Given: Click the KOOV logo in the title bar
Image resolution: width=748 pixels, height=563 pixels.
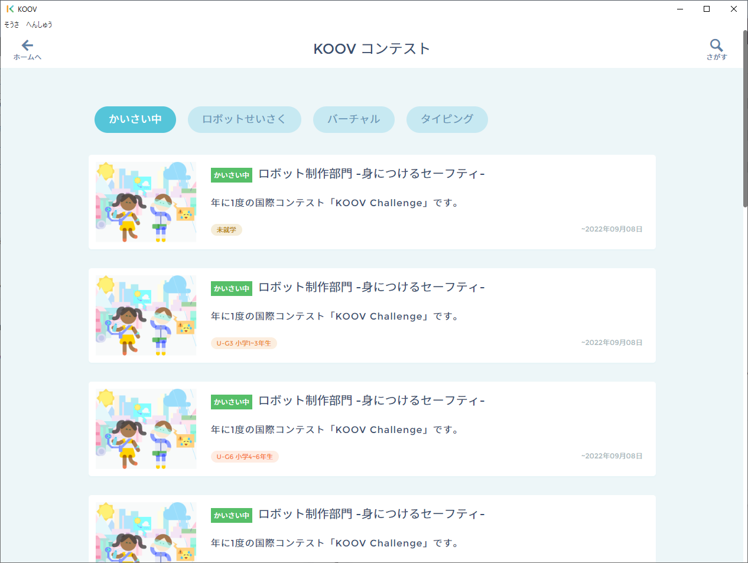Looking at the screenshot, I should [10, 9].
